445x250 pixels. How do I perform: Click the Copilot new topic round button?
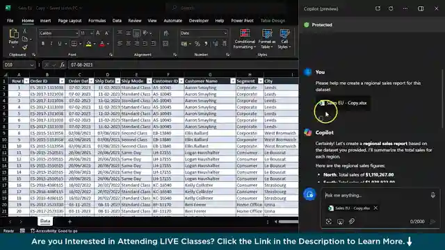(309, 194)
